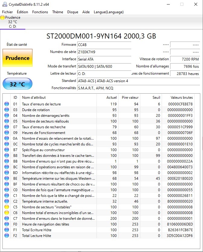Click the blue status icon for attribute C0
The image size is (203, 252).
pos(7,190)
